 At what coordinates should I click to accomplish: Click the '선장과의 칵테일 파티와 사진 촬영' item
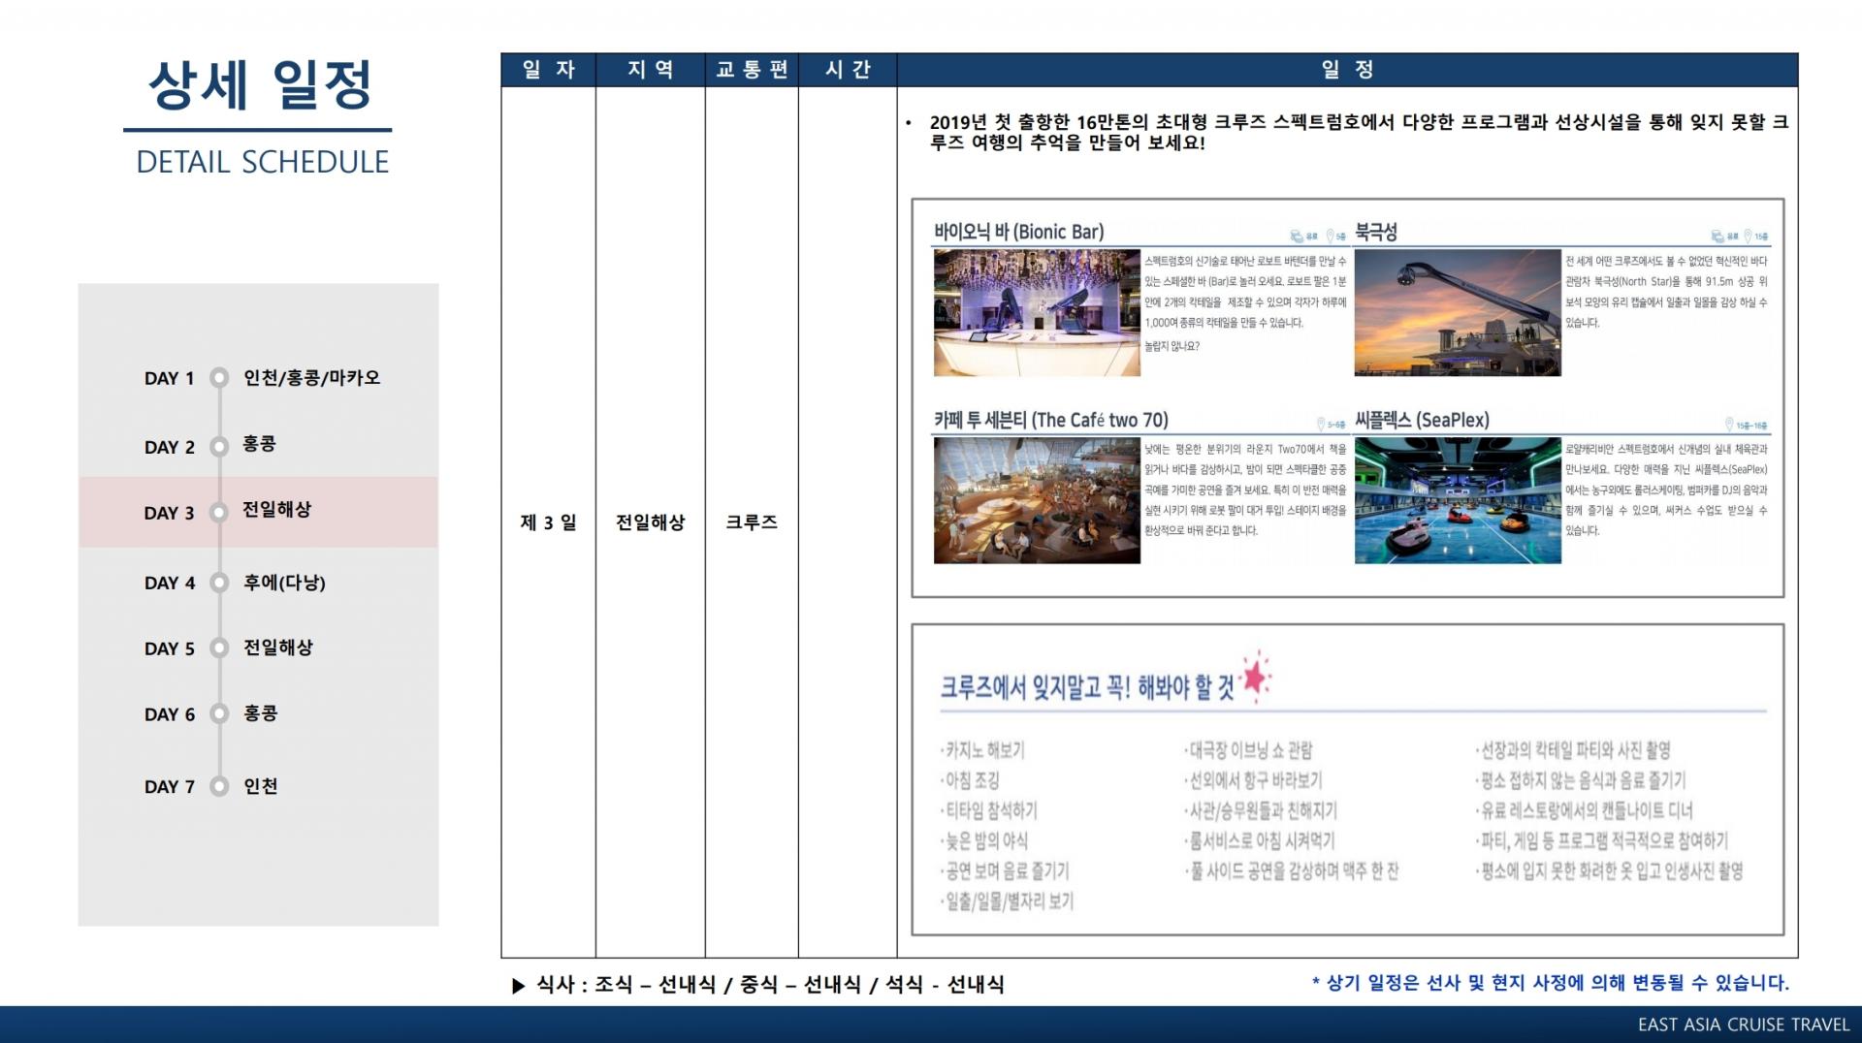pos(1573,750)
